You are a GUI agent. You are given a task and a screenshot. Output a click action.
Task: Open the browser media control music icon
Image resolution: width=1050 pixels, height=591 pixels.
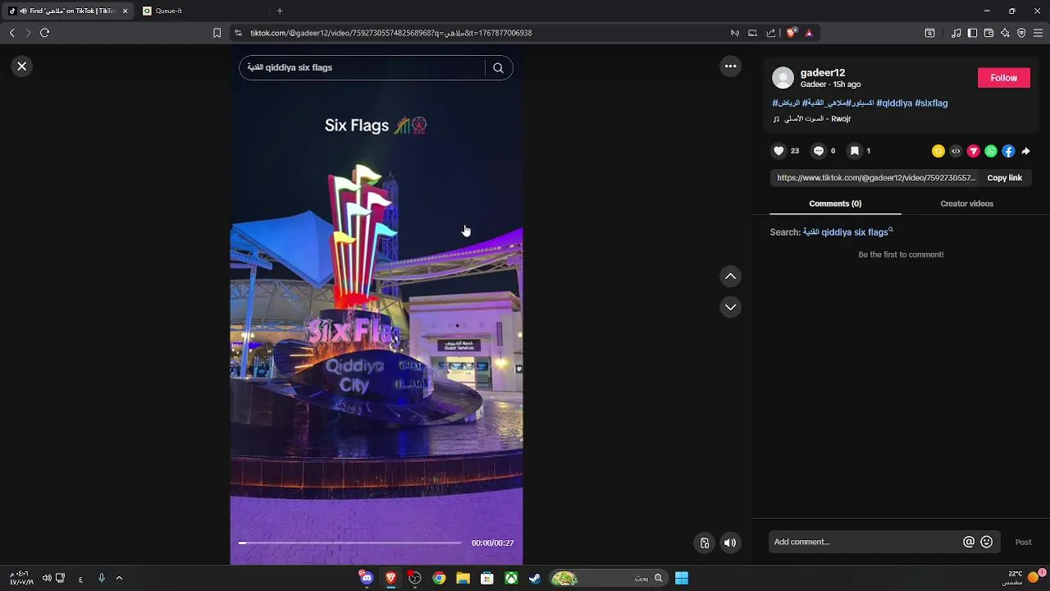956,33
